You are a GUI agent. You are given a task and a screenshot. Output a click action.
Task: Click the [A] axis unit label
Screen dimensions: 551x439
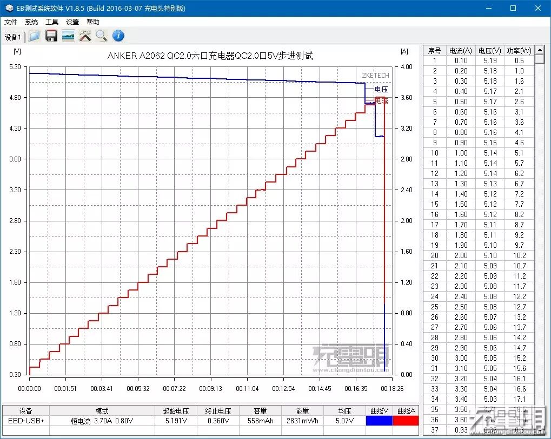404,51
